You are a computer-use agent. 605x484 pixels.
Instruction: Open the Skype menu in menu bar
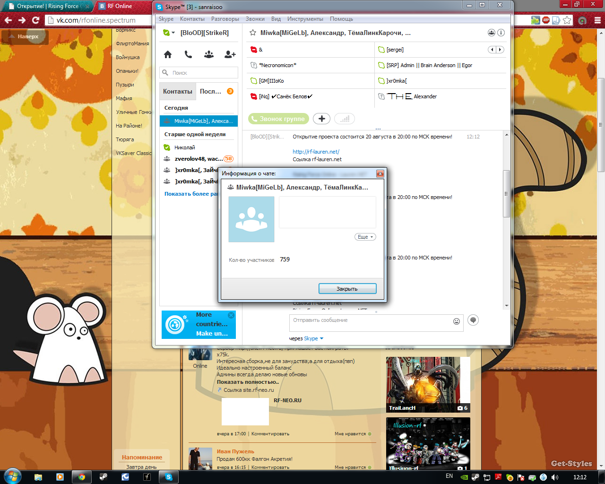(166, 19)
